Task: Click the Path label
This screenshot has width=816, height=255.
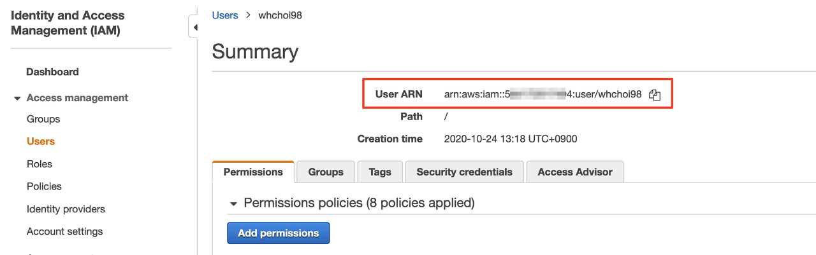Action: [x=411, y=116]
